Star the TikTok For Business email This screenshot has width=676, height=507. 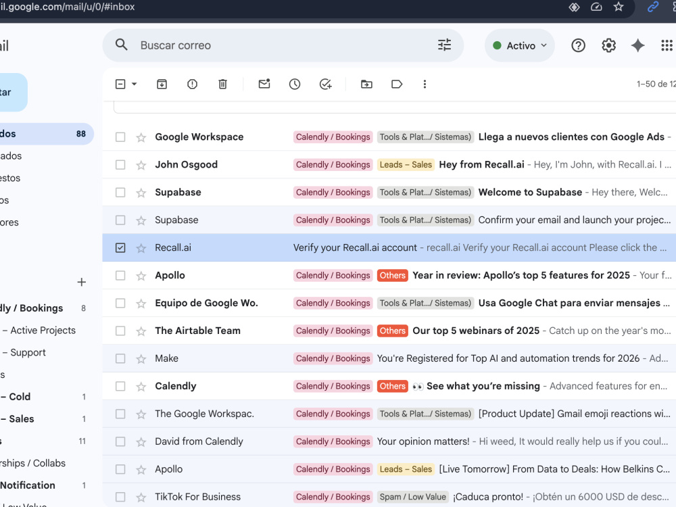coord(141,498)
